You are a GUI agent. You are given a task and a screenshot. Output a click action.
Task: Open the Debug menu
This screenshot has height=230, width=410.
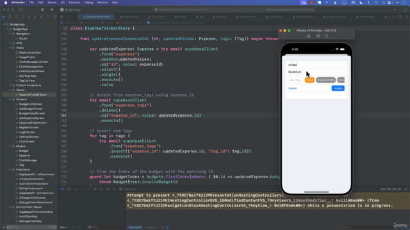88,3
